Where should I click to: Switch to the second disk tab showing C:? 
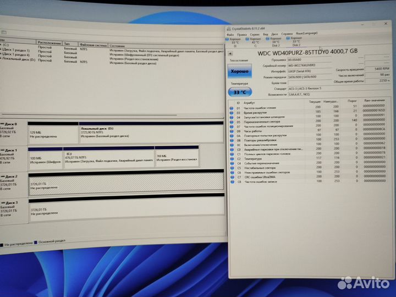point(255,42)
